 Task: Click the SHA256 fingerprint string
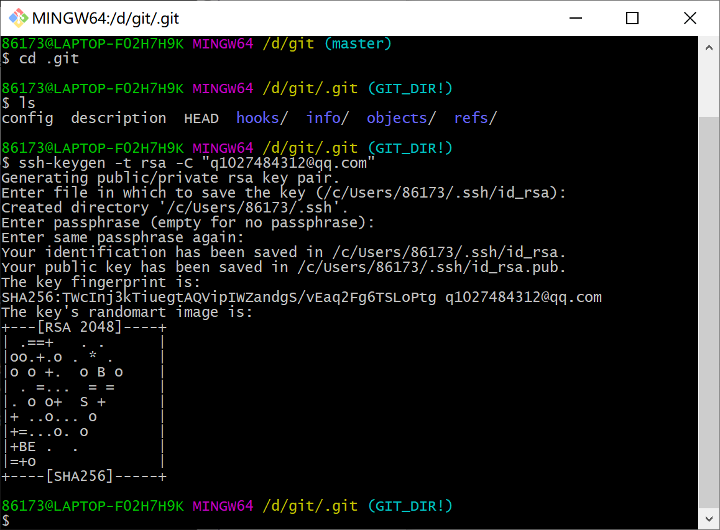pyautogui.click(x=219, y=297)
